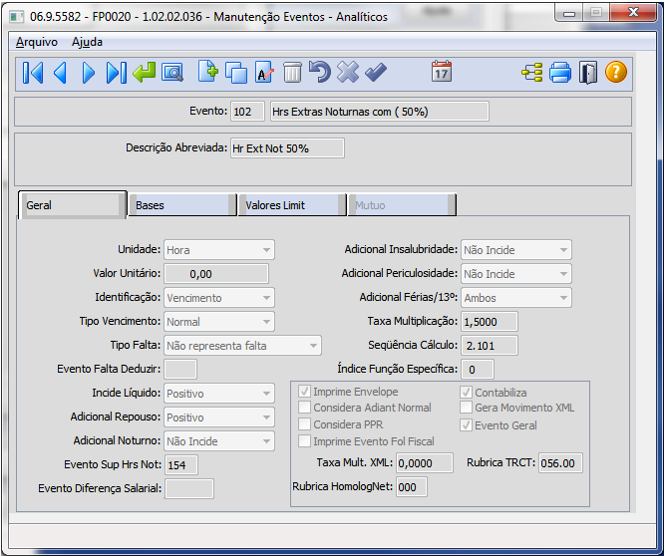Open the Tipo Falta dropdown

(242, 346)
